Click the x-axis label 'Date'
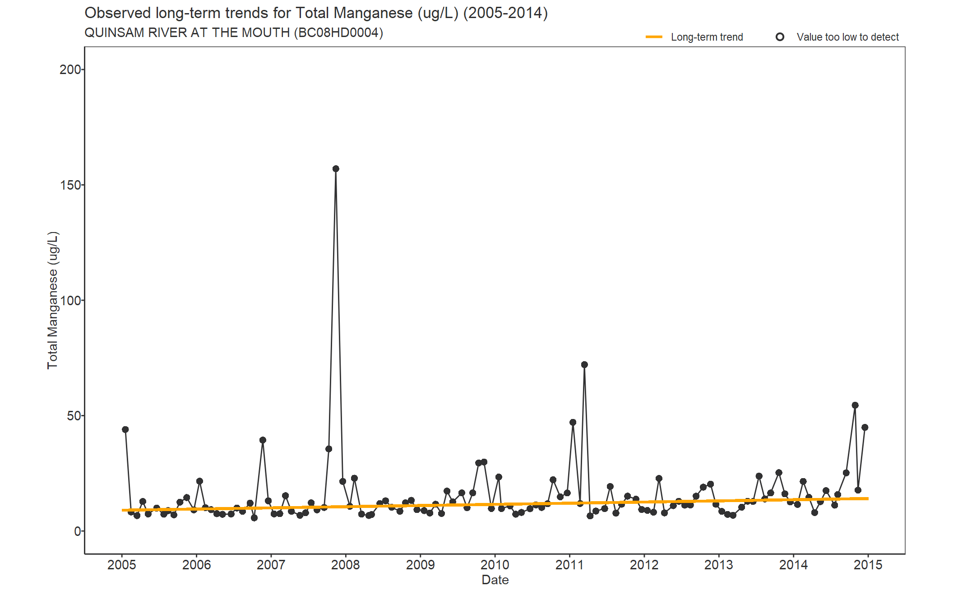The height and width of the screenshot is (591, 953). (x=495, y=580)
